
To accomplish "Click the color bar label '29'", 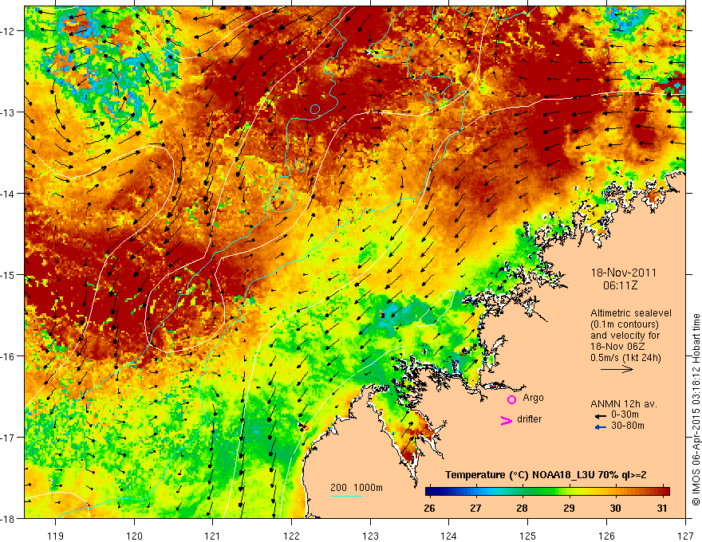I will pos(569,509).
